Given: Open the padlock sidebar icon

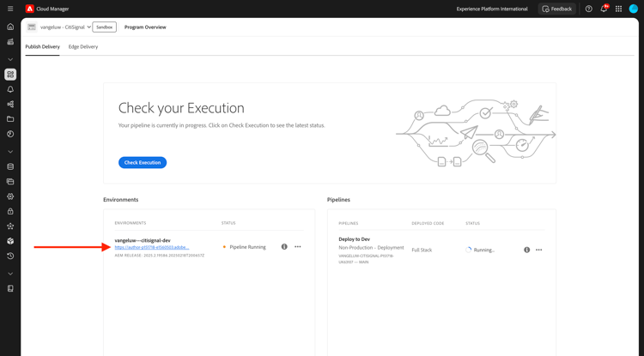Looking at the screenshot, I should 10,211.
